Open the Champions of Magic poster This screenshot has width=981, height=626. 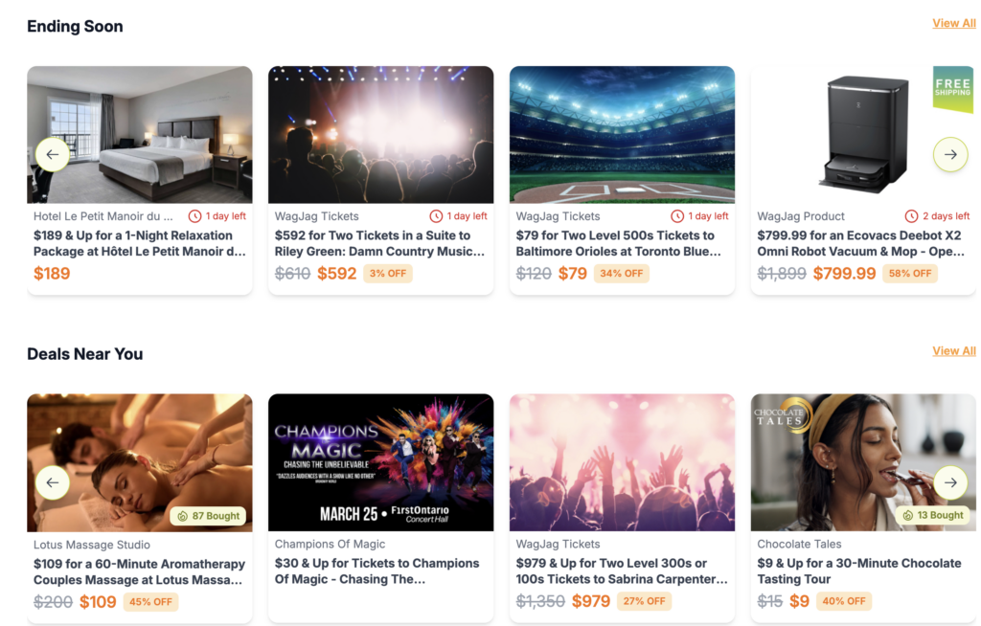[380, 462]
